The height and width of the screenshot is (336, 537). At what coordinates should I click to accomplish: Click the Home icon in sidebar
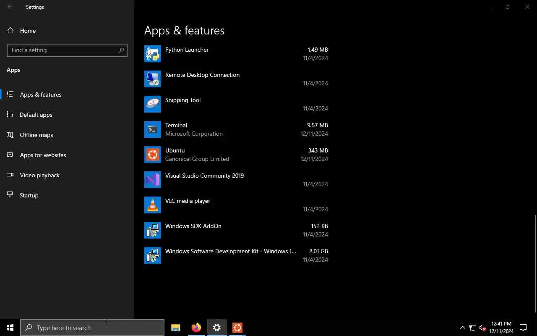tap(10, 31)
